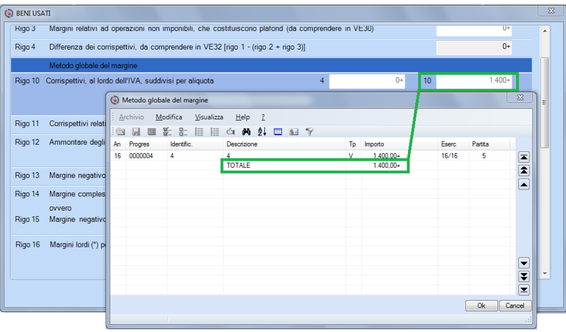The width and height of the screenshot is (566, 332).
Task: Click the Partita column header
Action: (x=489, y=144)
